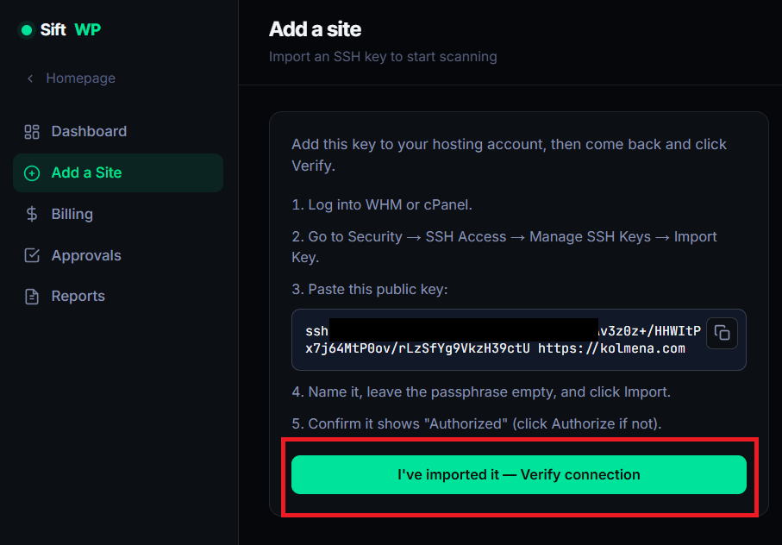Screen dimensions: 782x545
Task: Open the Billing menu item
Action: tap(118, 215)
